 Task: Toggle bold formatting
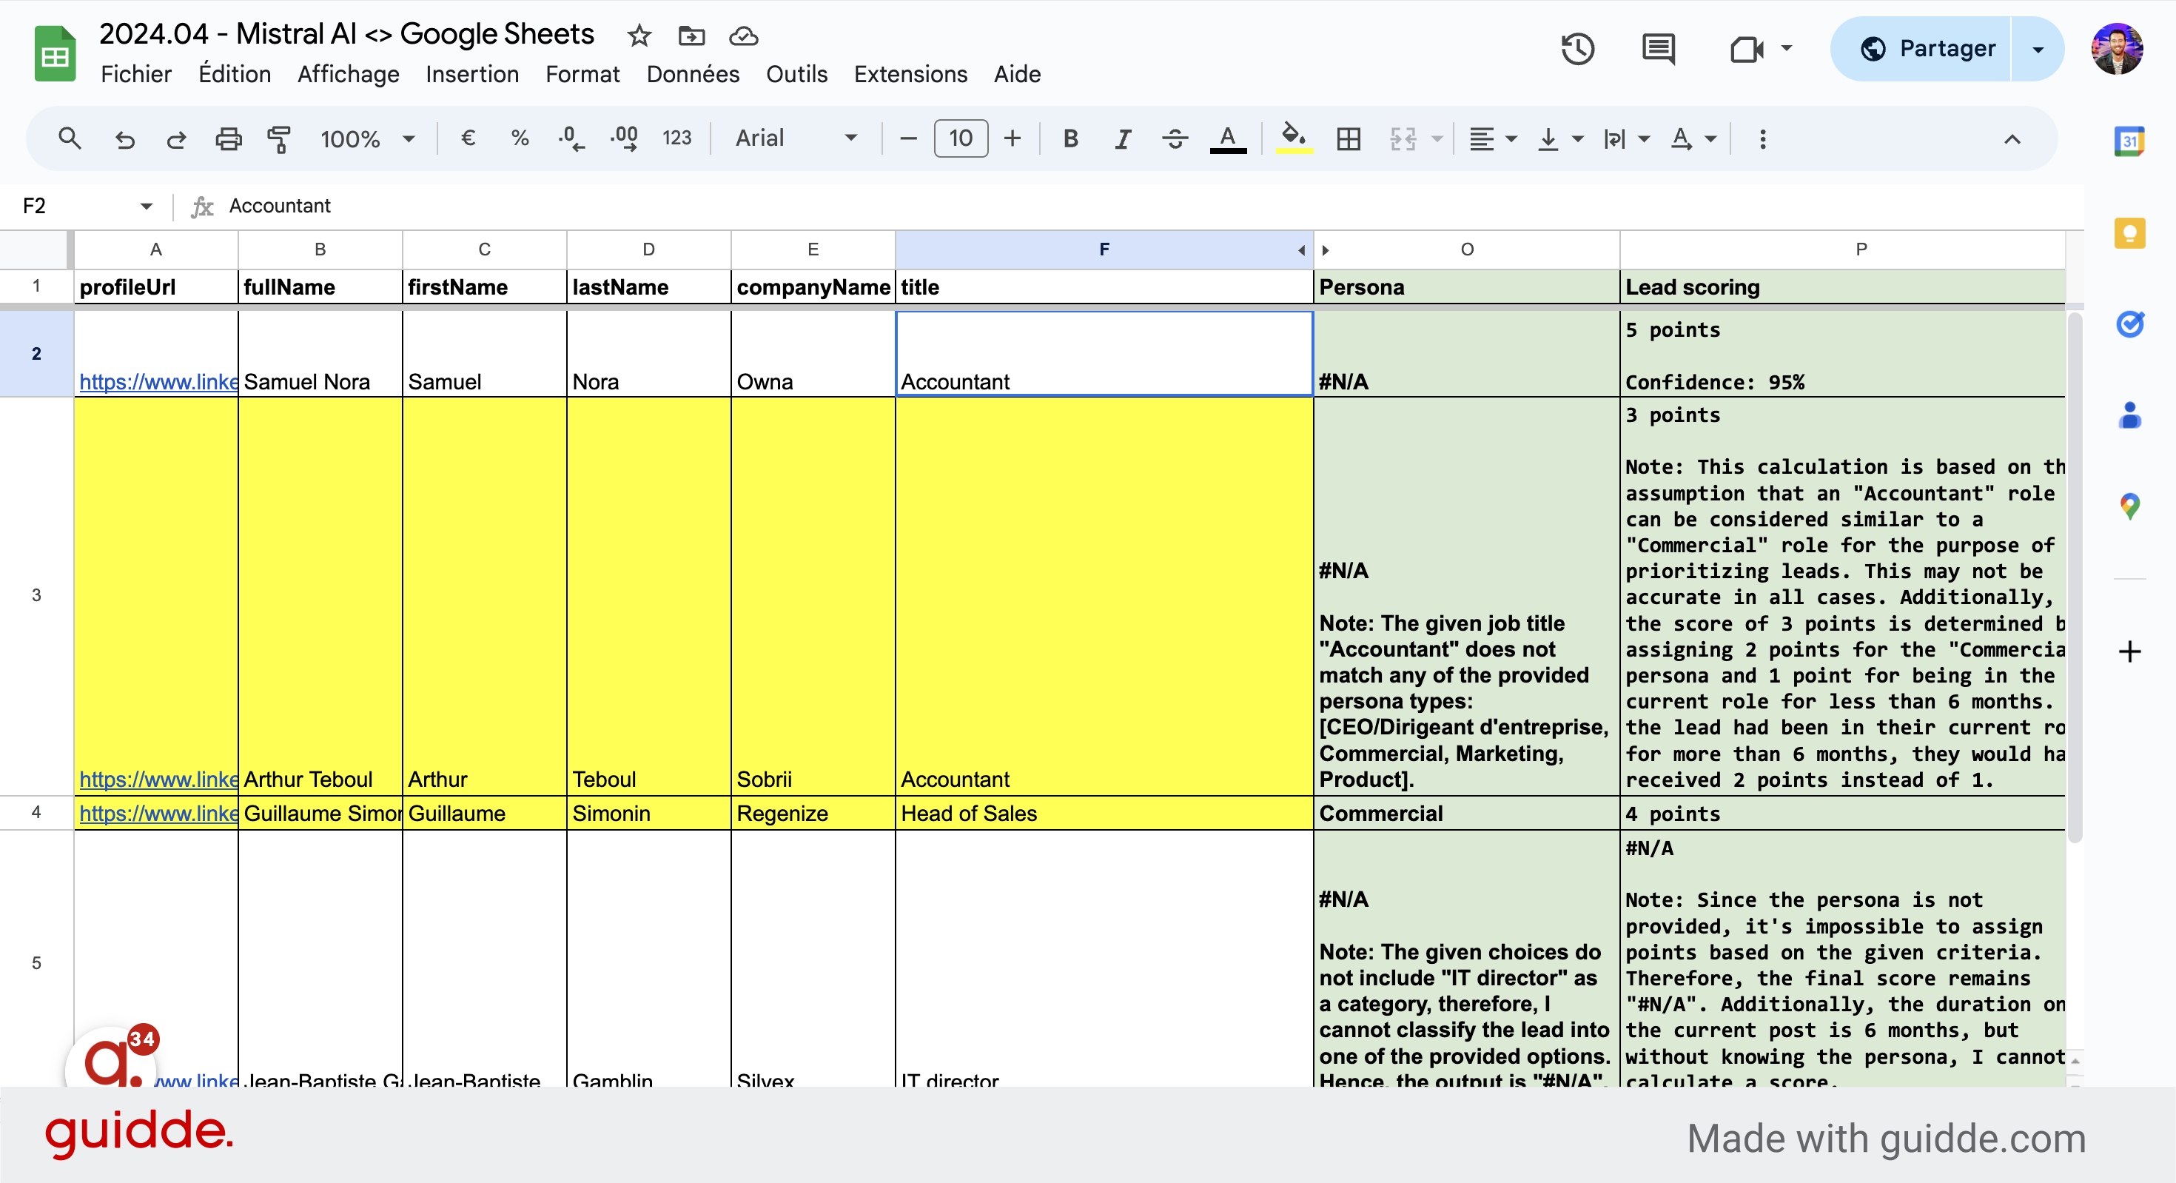tap(1070, 138)
